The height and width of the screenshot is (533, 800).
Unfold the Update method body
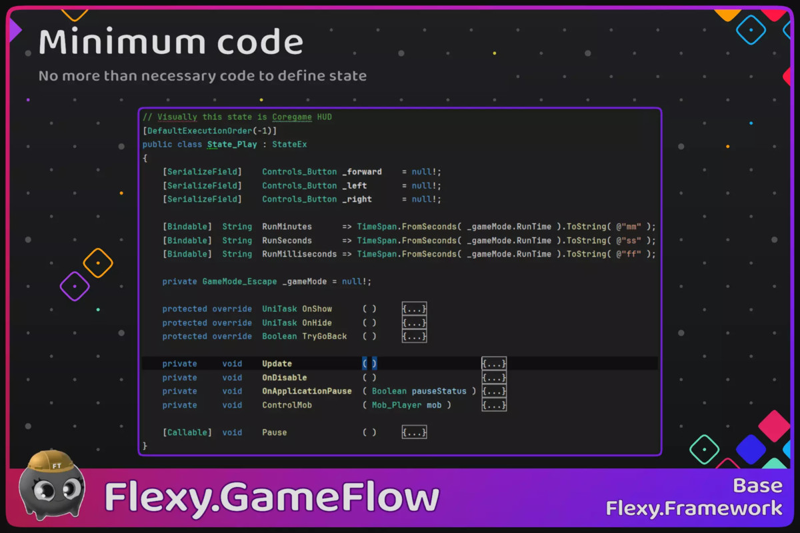[494, 364]
